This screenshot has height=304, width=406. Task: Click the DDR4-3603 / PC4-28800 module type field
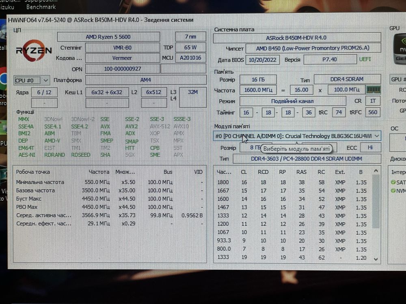point(307,159)
